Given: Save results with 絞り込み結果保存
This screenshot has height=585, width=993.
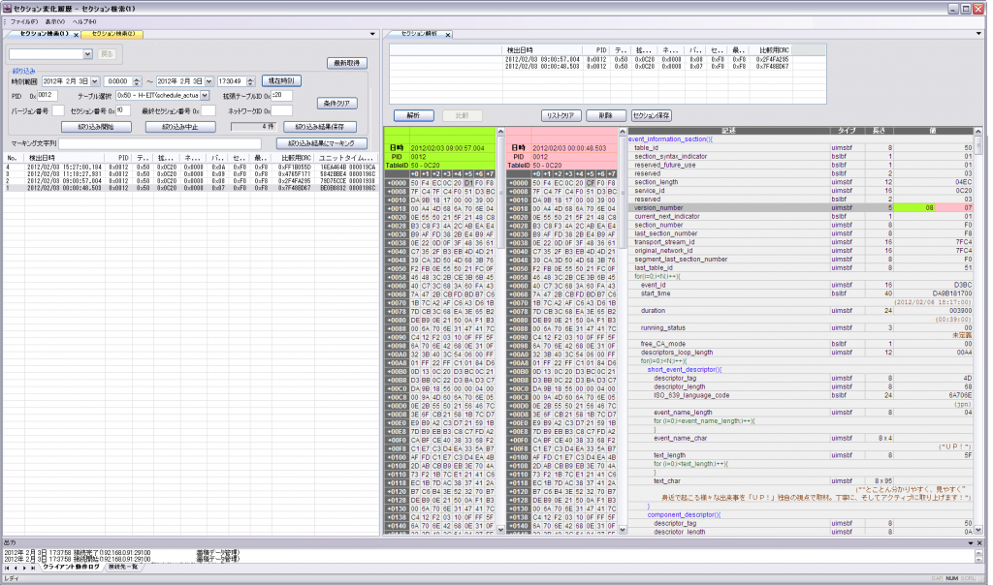Looking at the screenshot, I should click(x=320, y=127).
